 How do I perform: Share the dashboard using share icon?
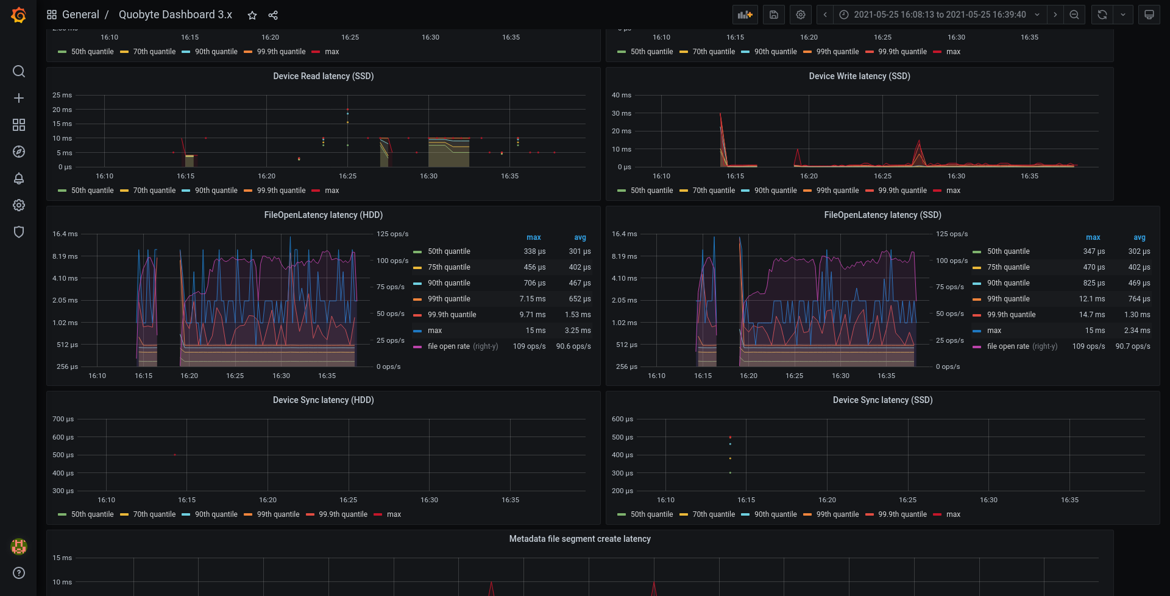(x=273, y=15)
